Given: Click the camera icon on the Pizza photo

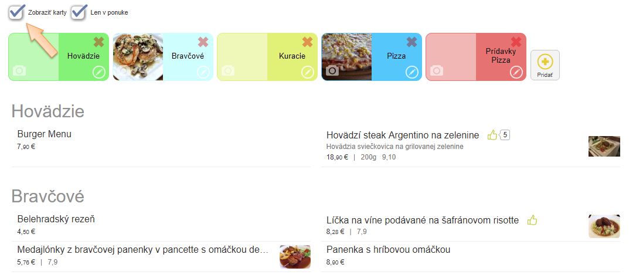Looking at the screenshot, I should point(332,70).
